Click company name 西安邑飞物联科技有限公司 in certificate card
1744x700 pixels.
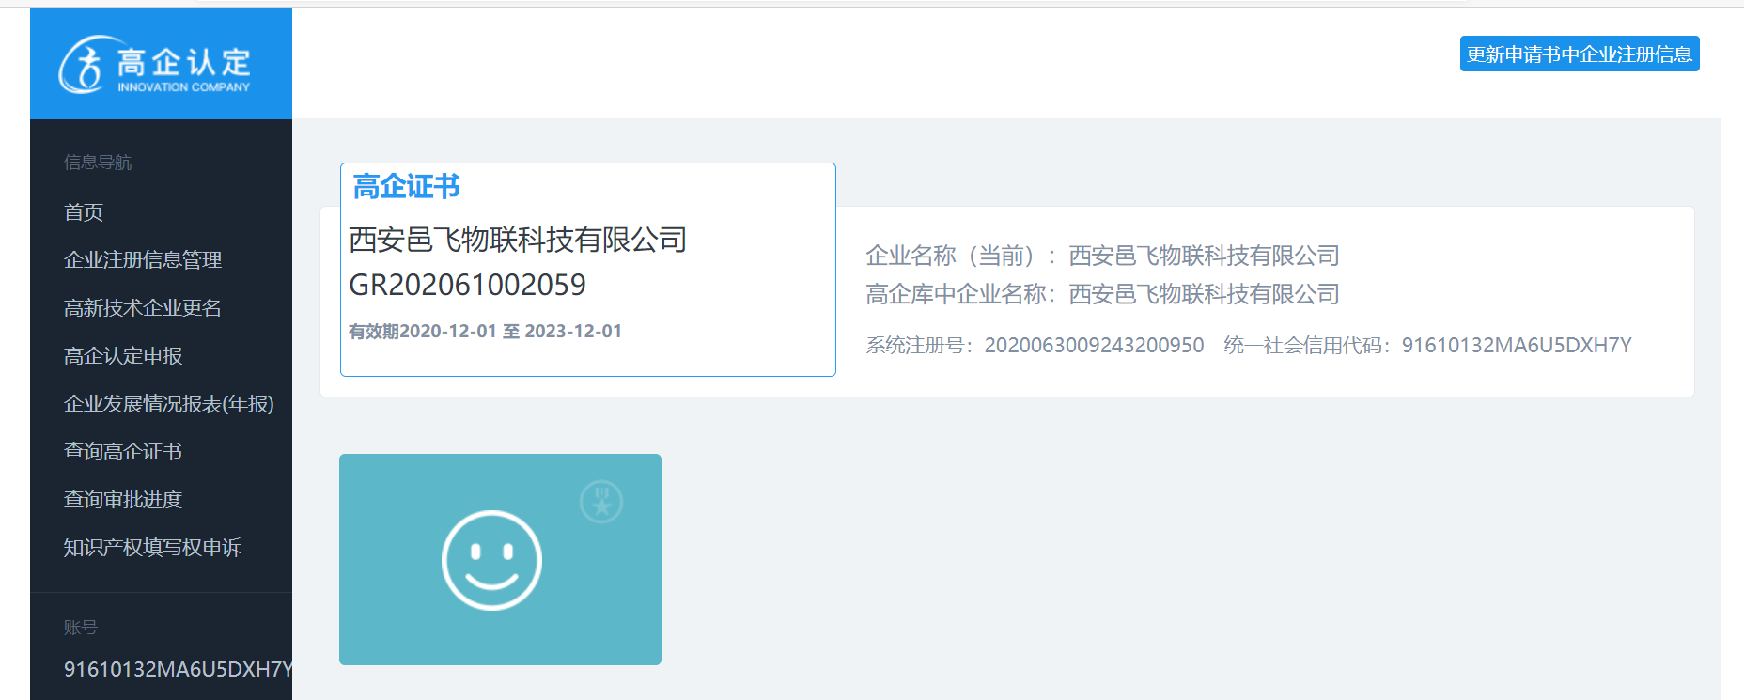[518, 241]
